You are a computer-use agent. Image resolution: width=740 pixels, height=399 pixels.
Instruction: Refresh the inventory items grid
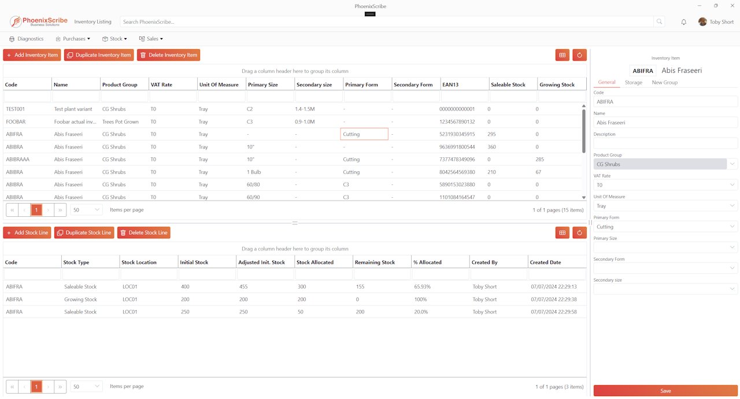pyautogui.click(x=580, y=55)
